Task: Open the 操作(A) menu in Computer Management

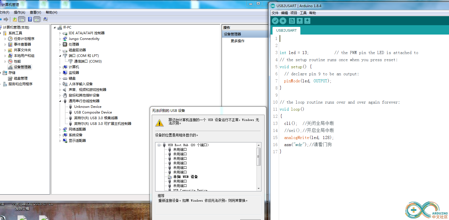Action: 19,12
